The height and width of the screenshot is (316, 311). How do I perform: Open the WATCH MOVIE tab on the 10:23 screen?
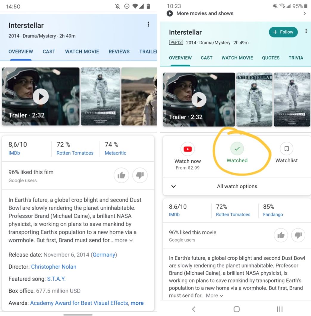pos(237,58)
